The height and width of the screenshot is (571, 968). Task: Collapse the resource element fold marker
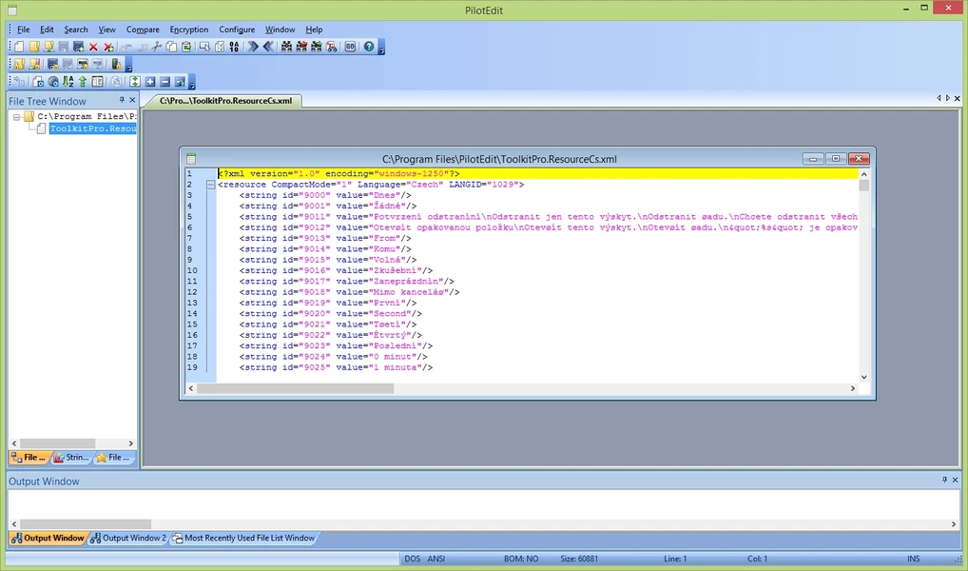pos(210,185)
